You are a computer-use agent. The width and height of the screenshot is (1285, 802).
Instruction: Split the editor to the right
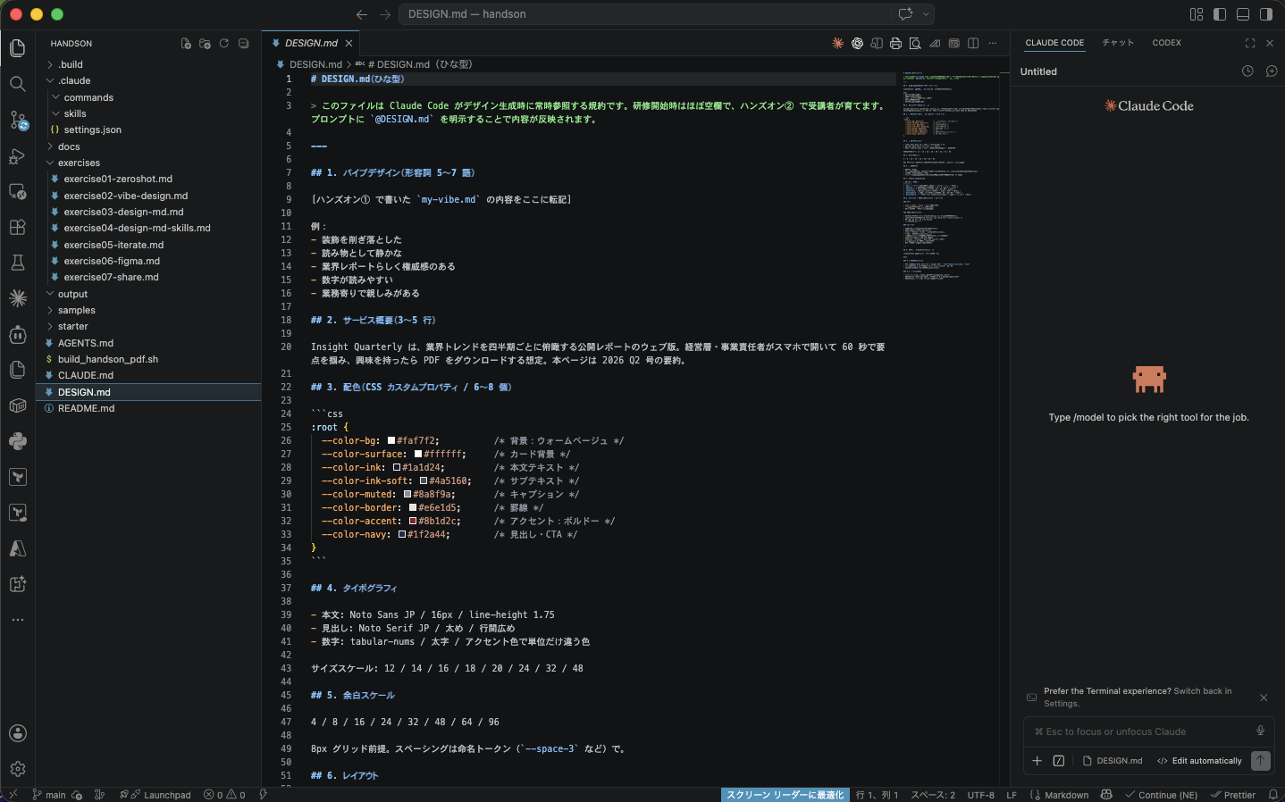(973, 43)
